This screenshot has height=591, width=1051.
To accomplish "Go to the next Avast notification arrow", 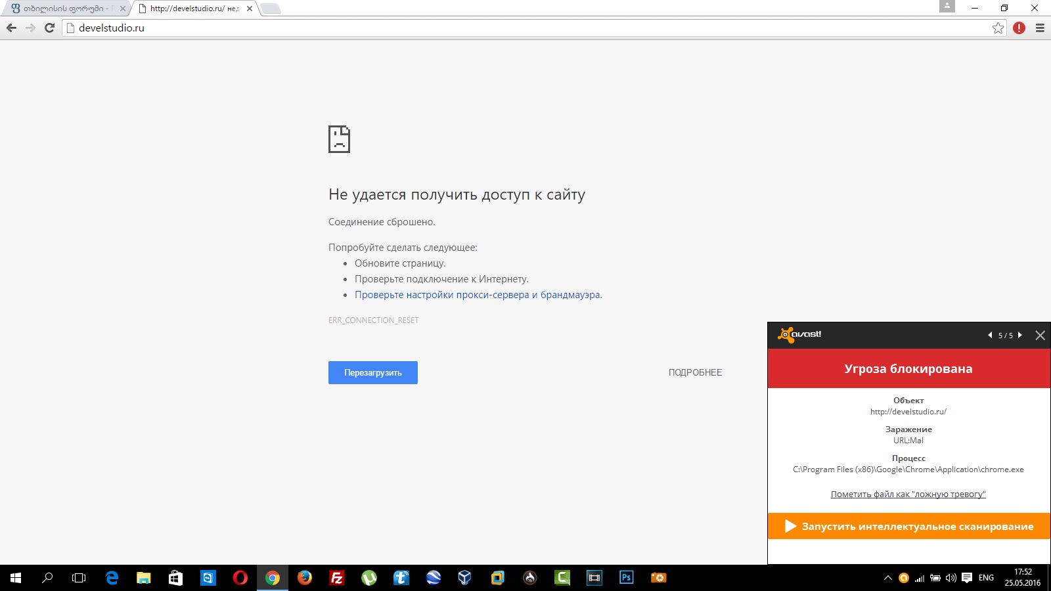I will point(1019,335).
